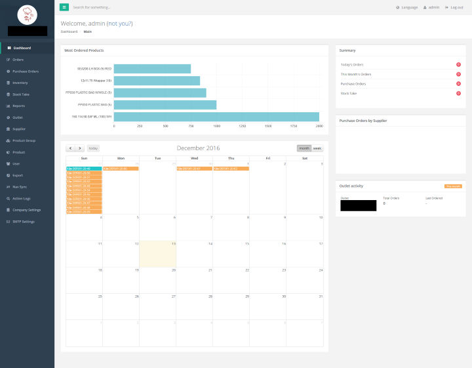Image resolution: width=472 pixels, height=368 pixels.
Task: Go to the previous calendar month
Action: click(x=70, y=148)
